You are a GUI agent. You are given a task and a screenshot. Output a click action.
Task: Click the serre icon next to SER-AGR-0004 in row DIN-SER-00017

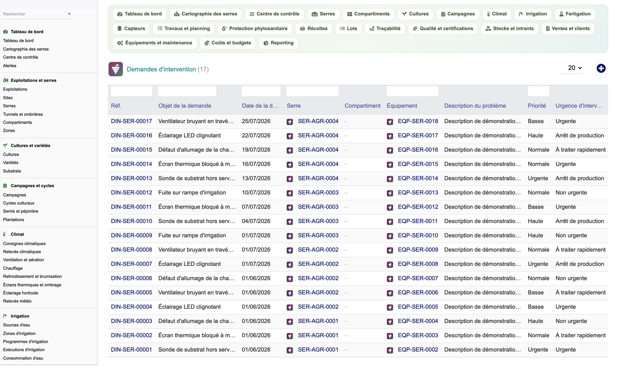pos(290,122)
